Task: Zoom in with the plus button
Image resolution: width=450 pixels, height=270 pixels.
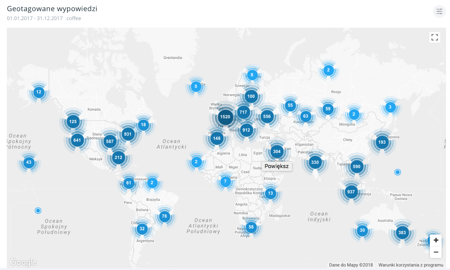Action: [436, 240]
